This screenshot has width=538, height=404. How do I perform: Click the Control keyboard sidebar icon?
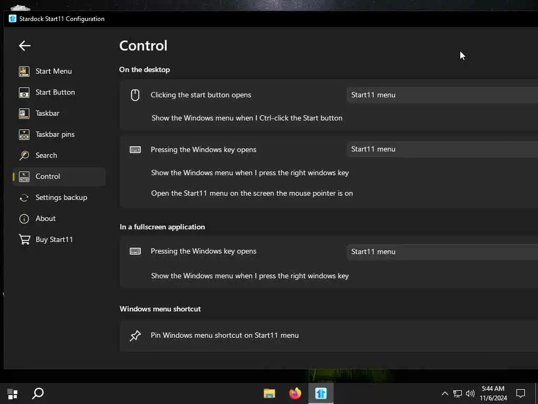point(24,177)
